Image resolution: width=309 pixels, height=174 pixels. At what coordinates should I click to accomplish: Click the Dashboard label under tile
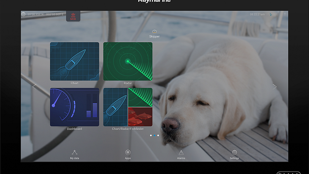pos(75,129)
